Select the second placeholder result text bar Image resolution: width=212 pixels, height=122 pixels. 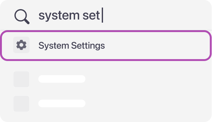click(x=62, y=103)
